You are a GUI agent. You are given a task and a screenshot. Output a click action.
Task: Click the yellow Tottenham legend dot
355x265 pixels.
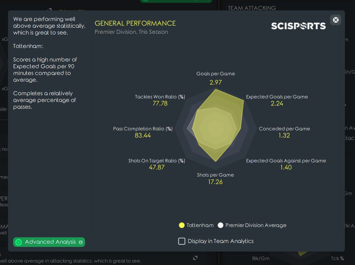(x=182, y=225)
